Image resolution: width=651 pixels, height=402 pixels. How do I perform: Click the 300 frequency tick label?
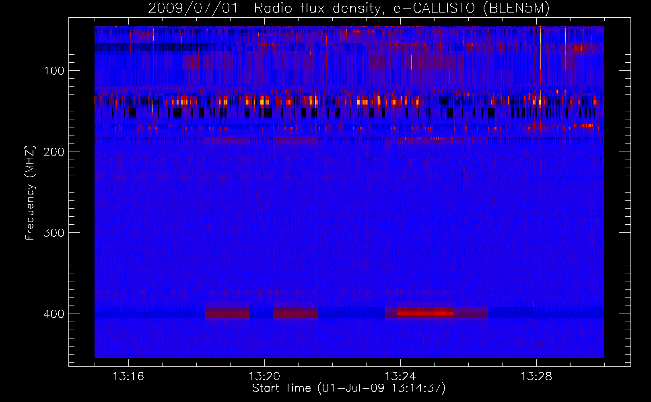pyautogui.click(x=54, y=233)
